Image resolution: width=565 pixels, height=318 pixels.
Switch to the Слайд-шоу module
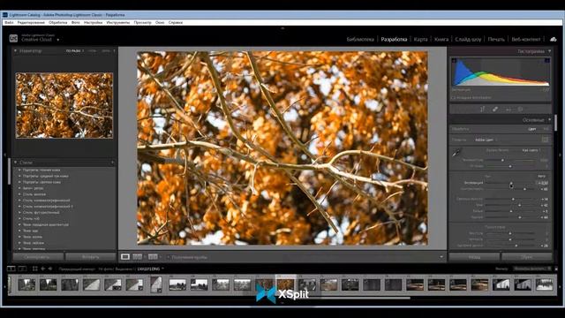point(468,39)
